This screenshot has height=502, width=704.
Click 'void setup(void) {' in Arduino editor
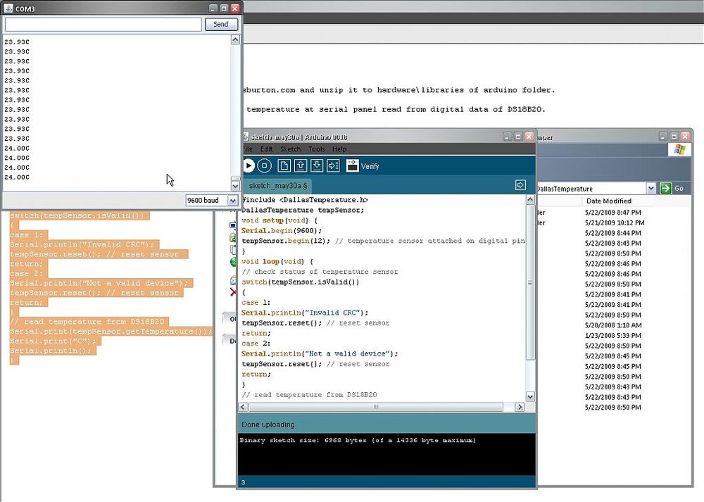(x=279, y=220)
